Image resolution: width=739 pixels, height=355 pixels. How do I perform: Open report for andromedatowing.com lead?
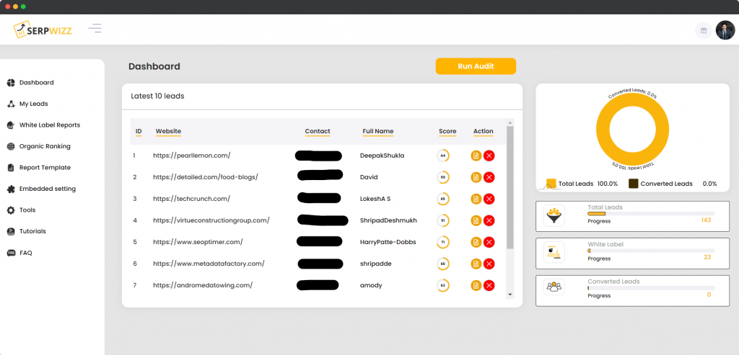click(x=476, y=285)
